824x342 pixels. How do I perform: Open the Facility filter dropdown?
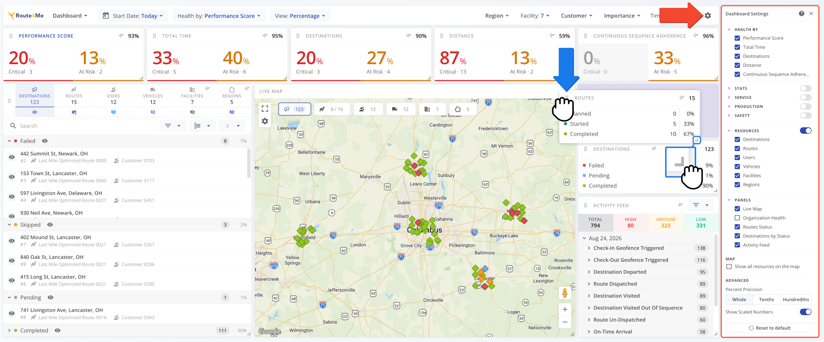[x=535, y=15]
